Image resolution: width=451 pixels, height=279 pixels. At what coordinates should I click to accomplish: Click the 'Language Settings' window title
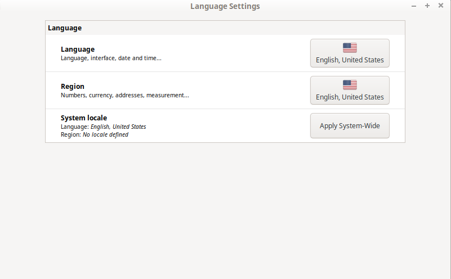point(225,6)
